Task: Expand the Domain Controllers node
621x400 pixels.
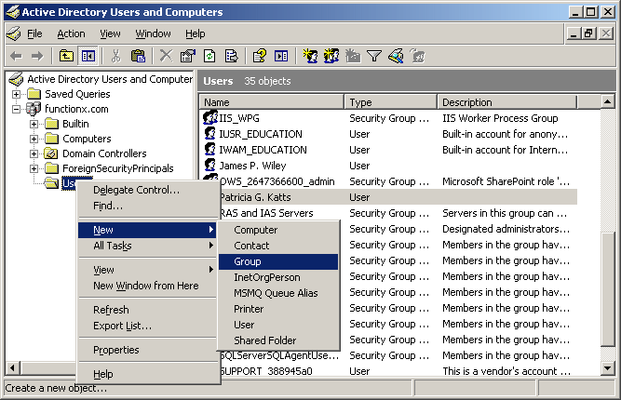Action: pyautogui.click(x=34, y=153)
